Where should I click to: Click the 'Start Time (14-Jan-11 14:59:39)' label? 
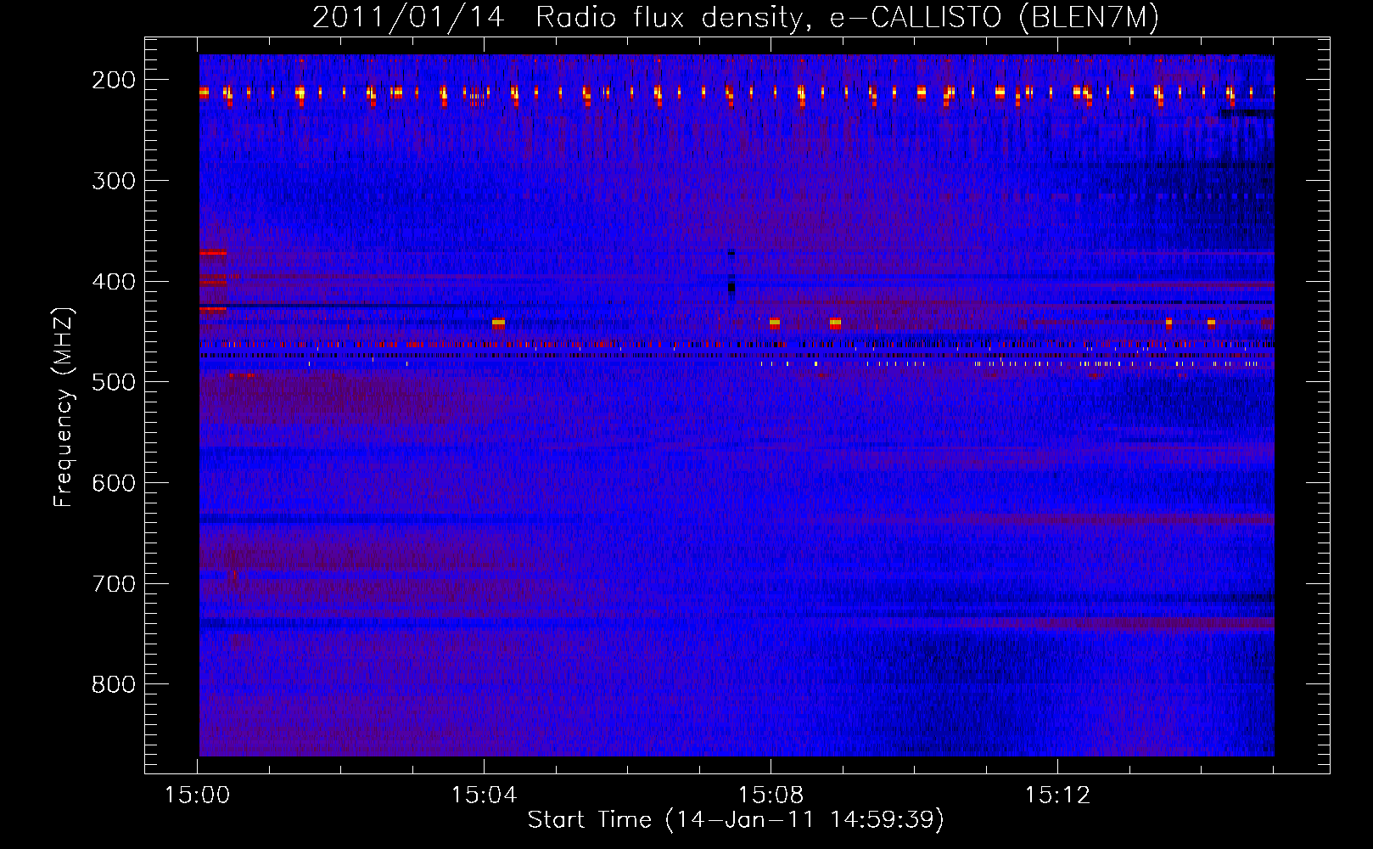(x=736, y=820)
